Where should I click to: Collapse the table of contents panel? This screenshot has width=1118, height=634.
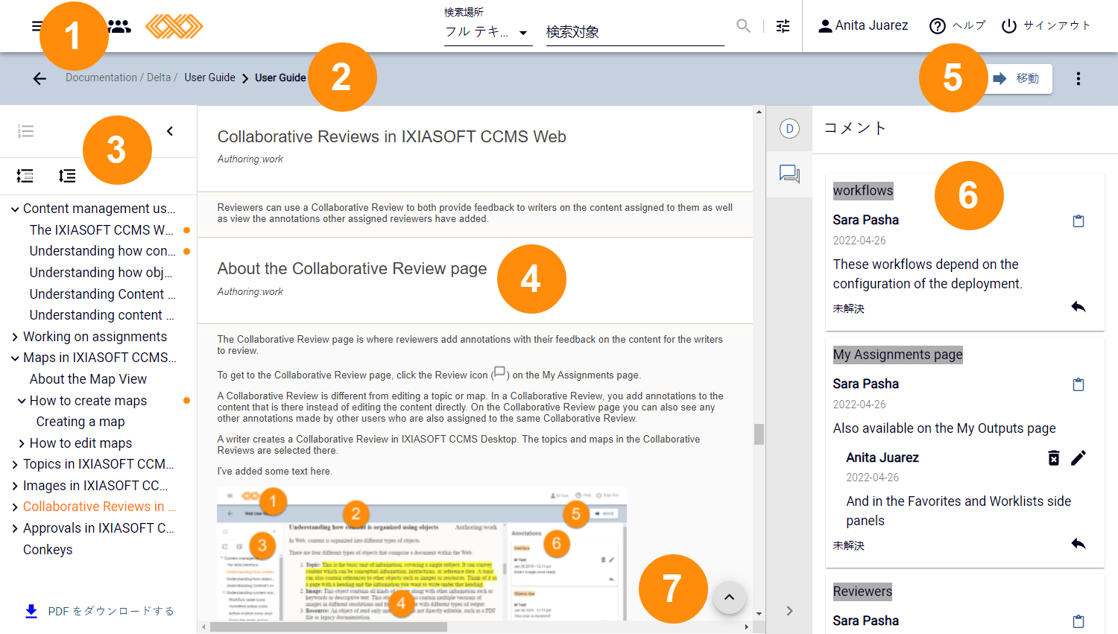(x=170, y=131)
